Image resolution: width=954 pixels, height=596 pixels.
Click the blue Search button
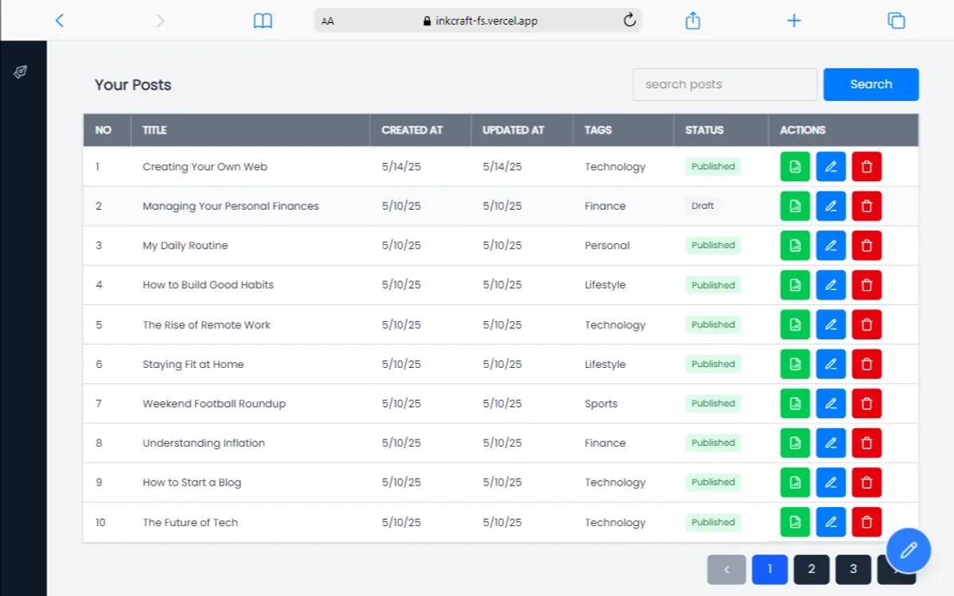(x=871, y=84)
